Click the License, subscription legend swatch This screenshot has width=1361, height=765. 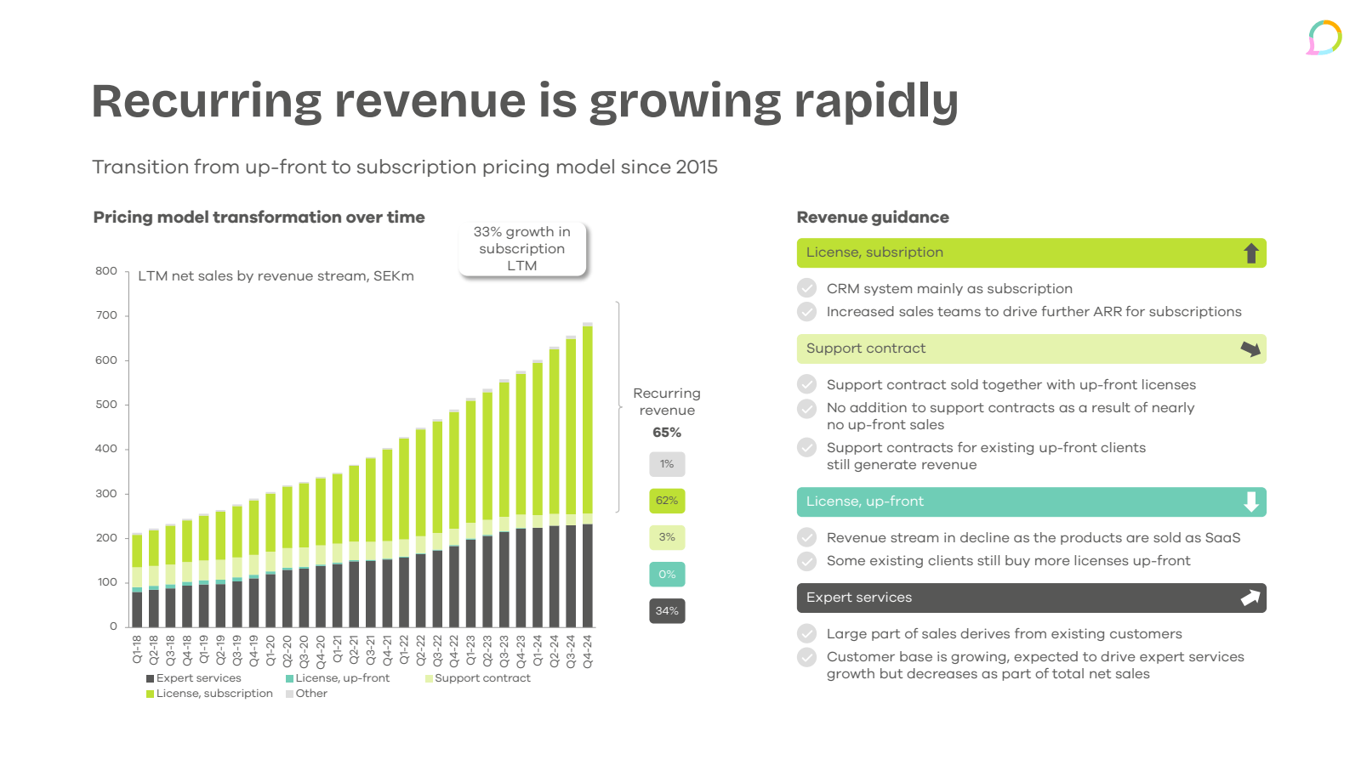150,694
